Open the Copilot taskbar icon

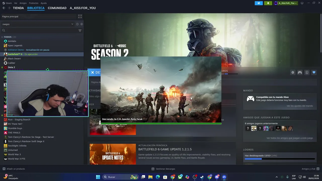(x=187, y=177)
